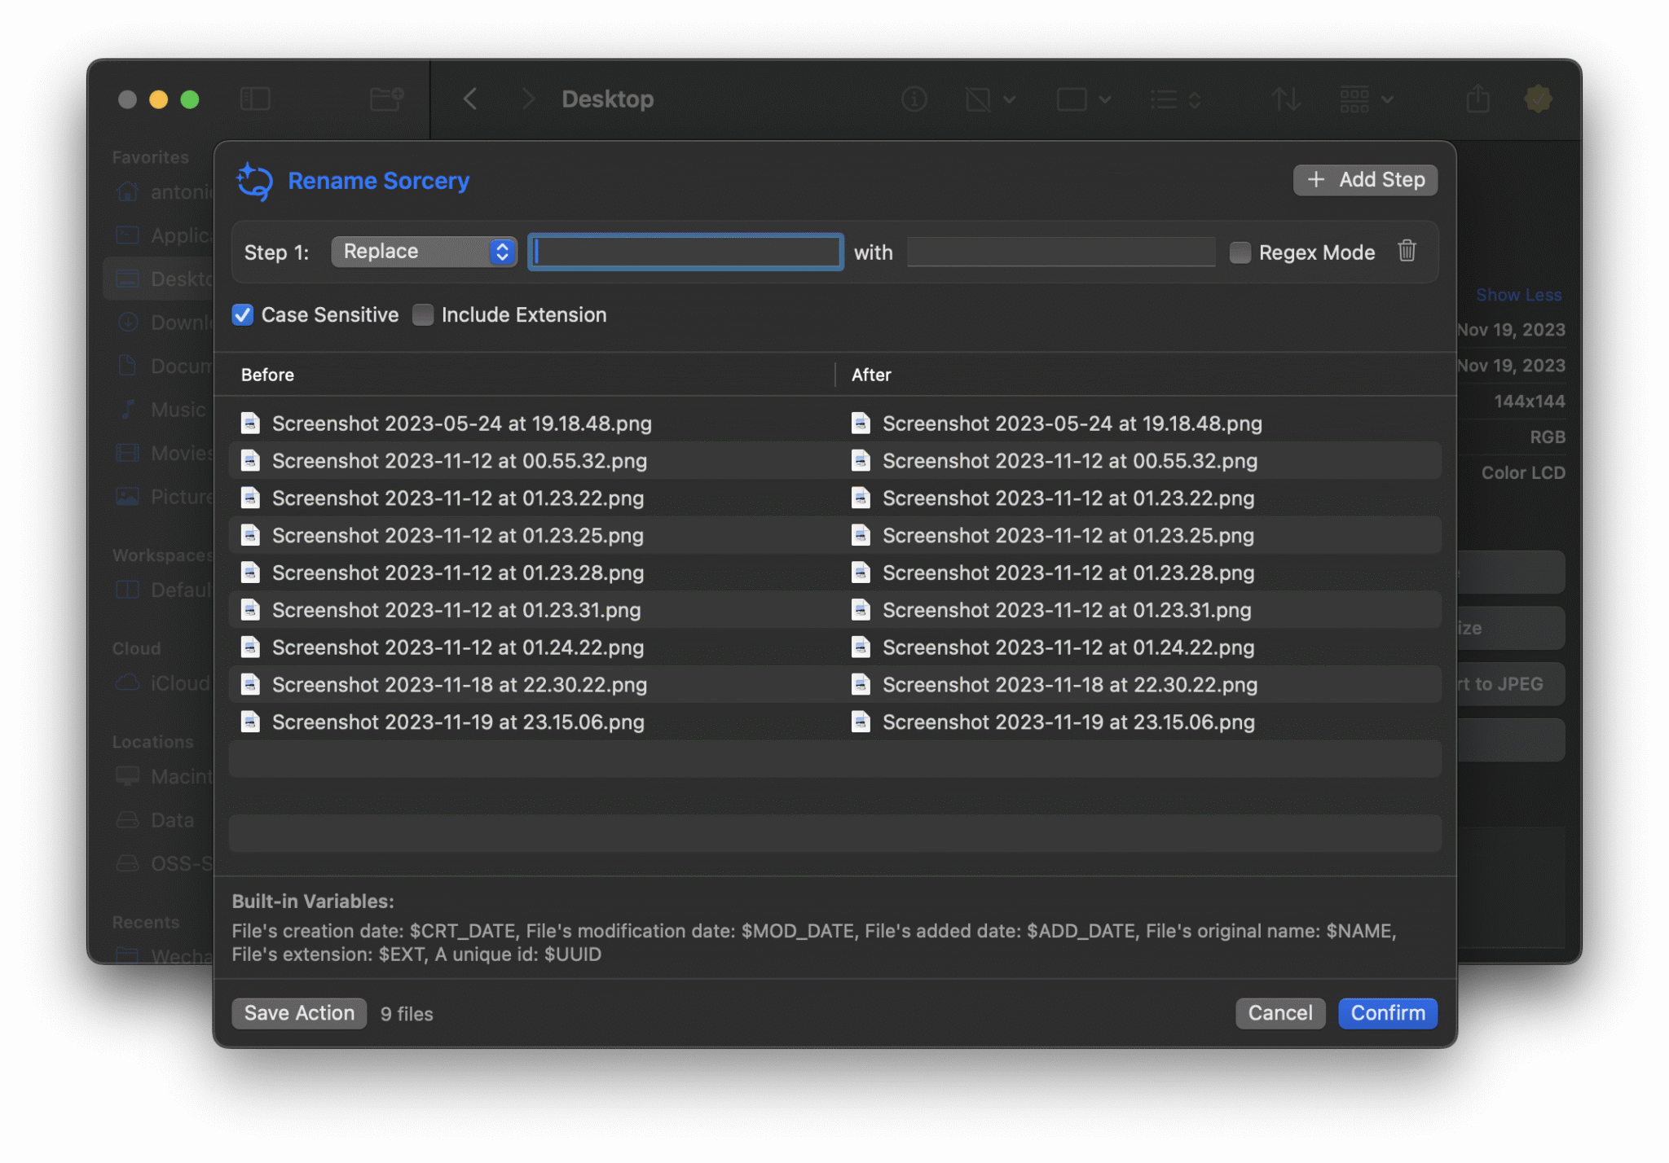Screen dimensions: 1669x1163
Task: Delete Step 1 using the trash icon
Action: [1407, 252]
